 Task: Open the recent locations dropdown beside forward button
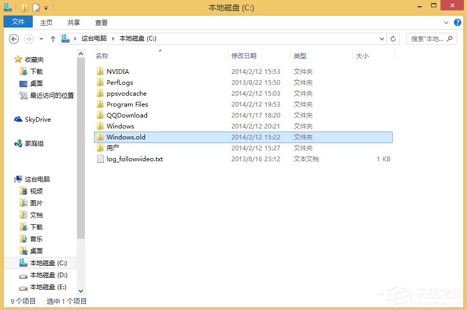40,38
